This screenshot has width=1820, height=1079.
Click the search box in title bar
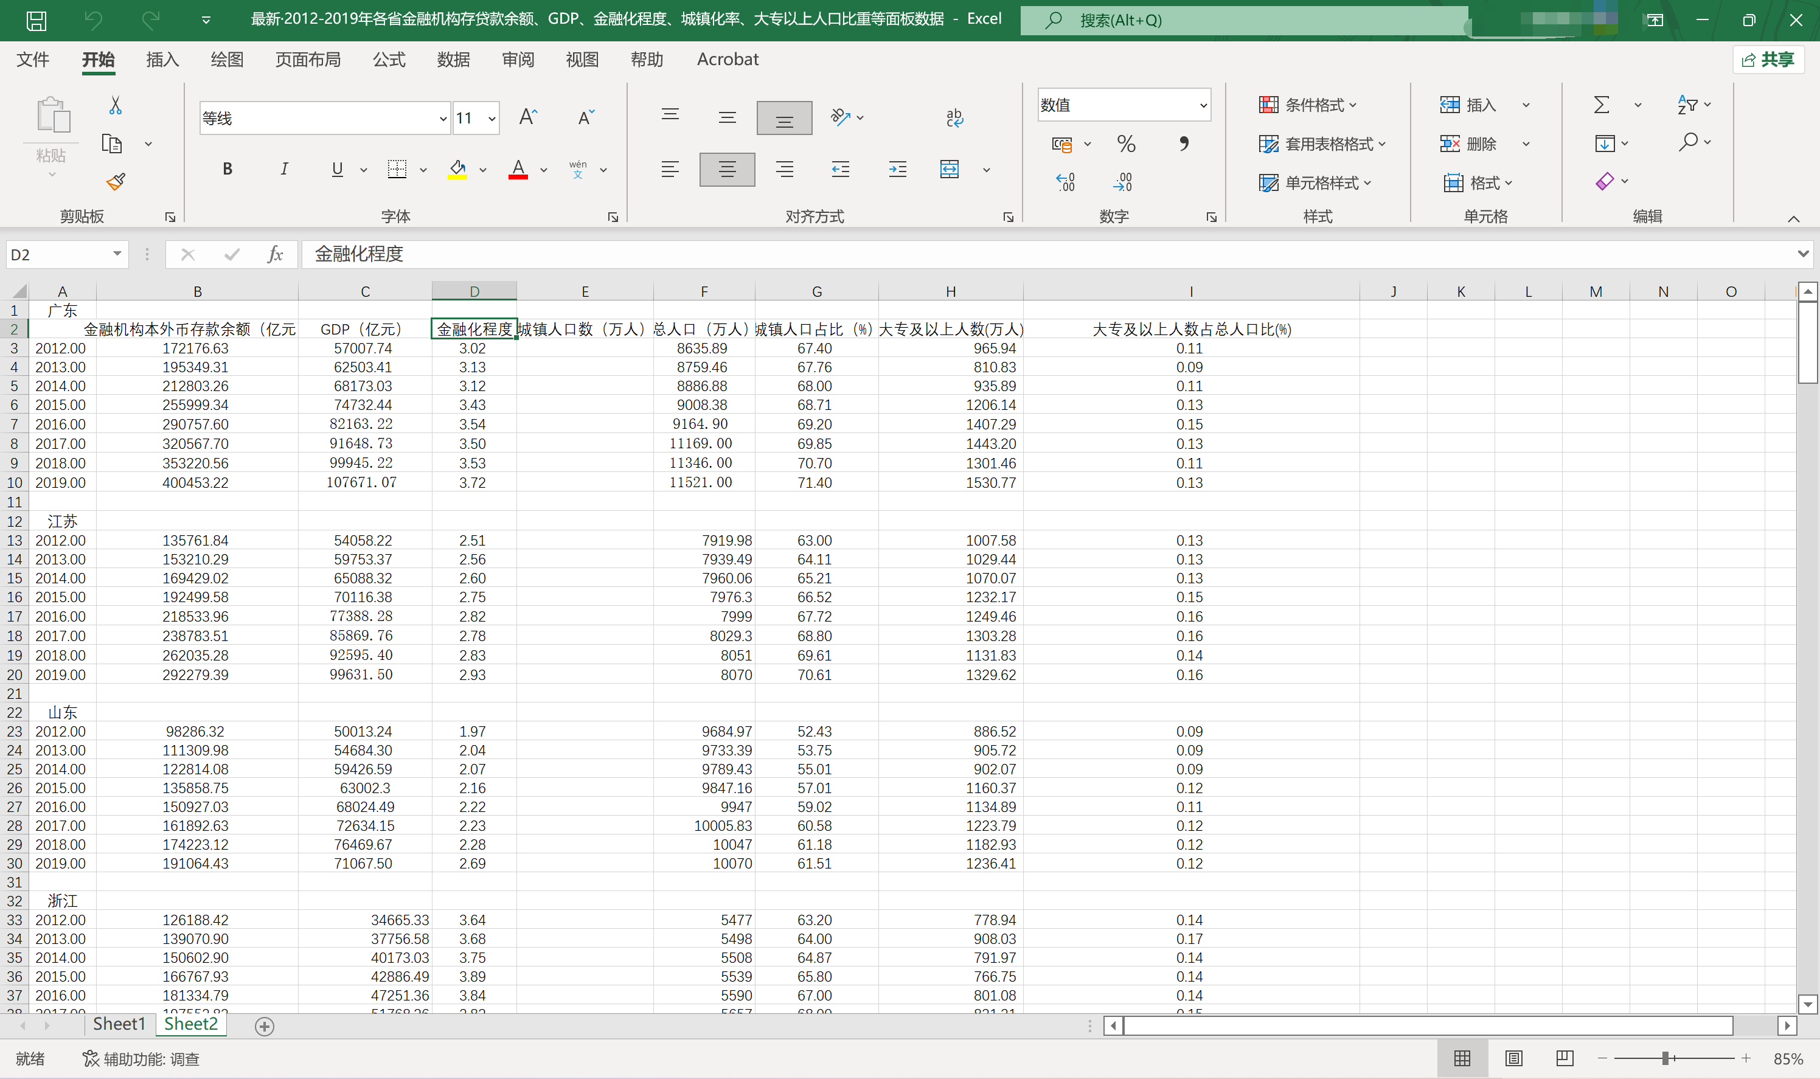(x=1243, y=20)
